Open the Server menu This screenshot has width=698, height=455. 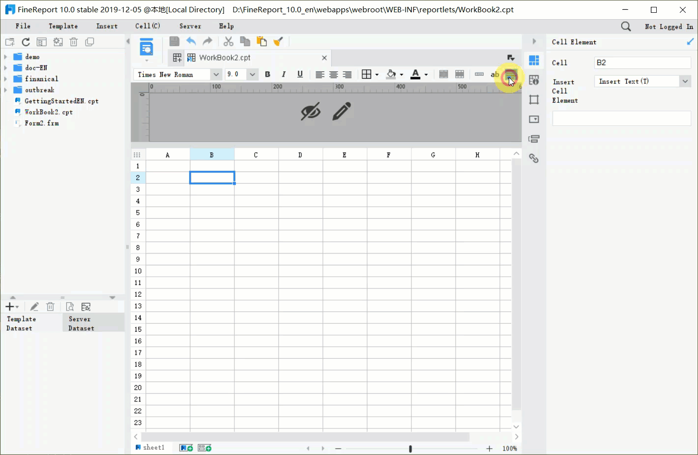190,26
